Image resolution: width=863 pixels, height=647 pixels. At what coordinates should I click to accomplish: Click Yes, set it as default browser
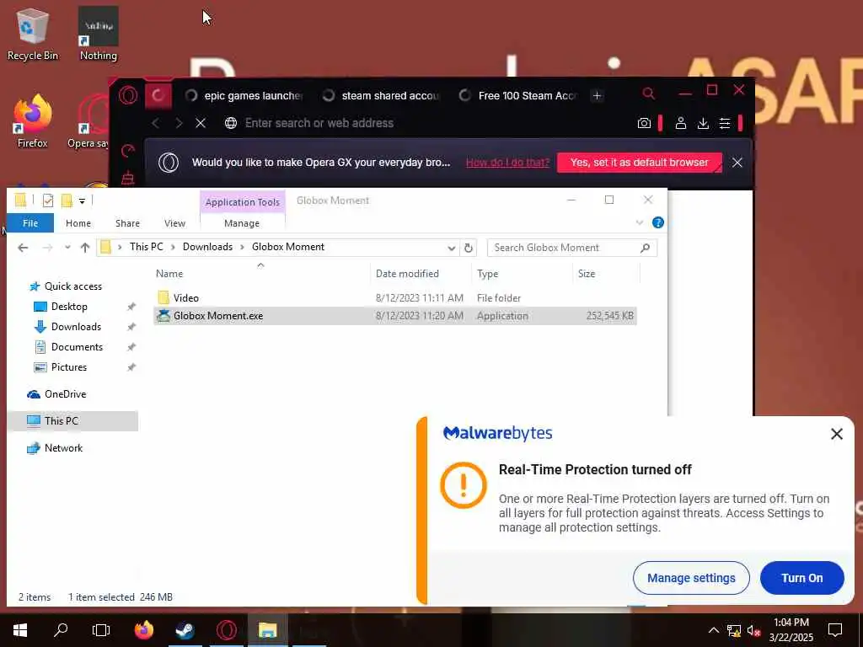point(639,163)
